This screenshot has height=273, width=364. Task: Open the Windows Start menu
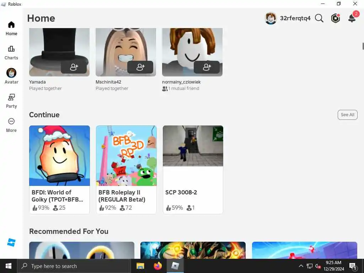(x=9, y=266)
